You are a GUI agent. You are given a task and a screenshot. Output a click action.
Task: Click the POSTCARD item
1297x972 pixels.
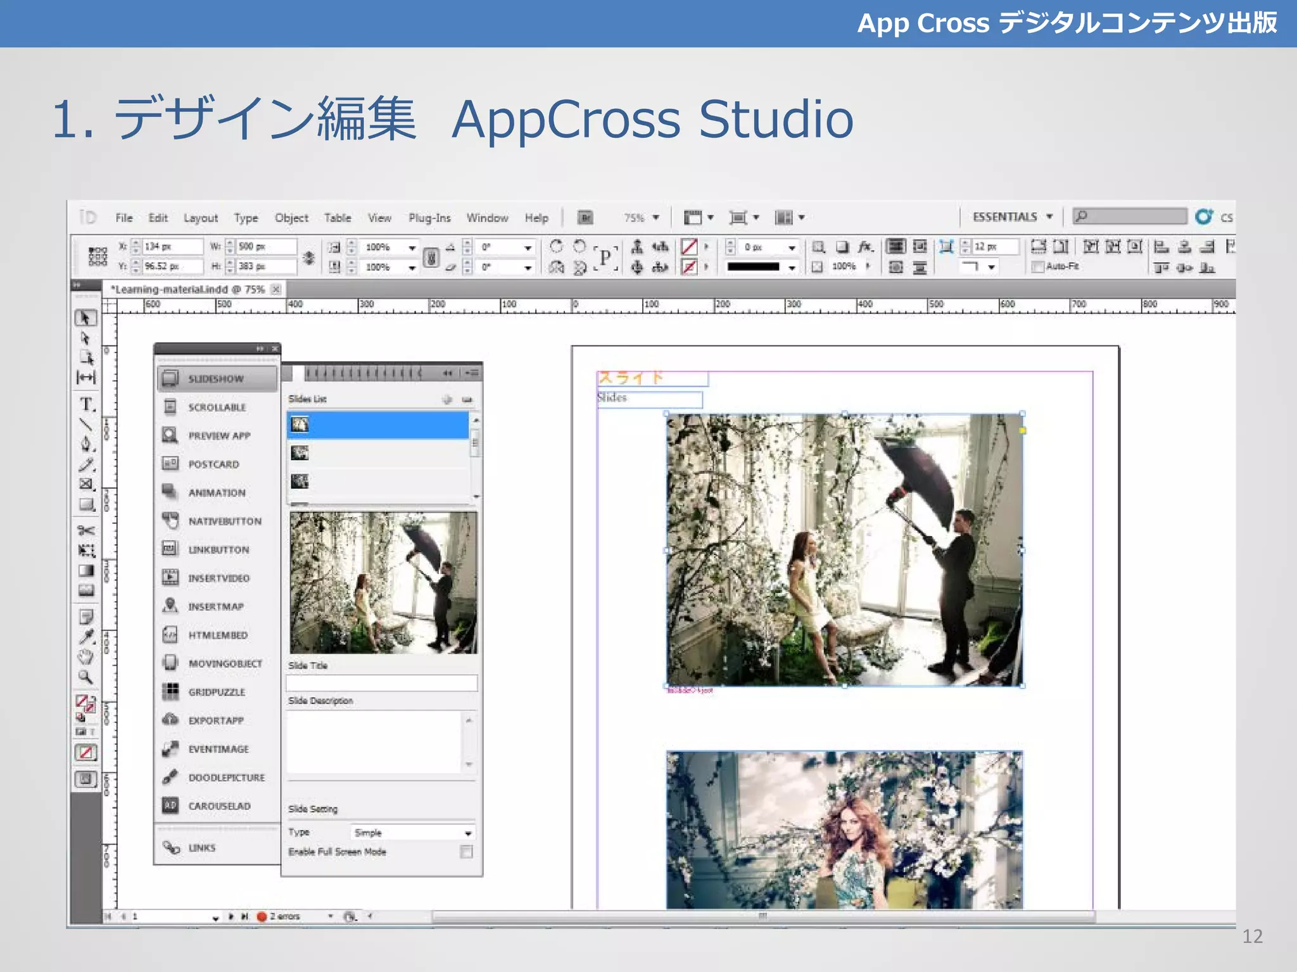(217, 464)
